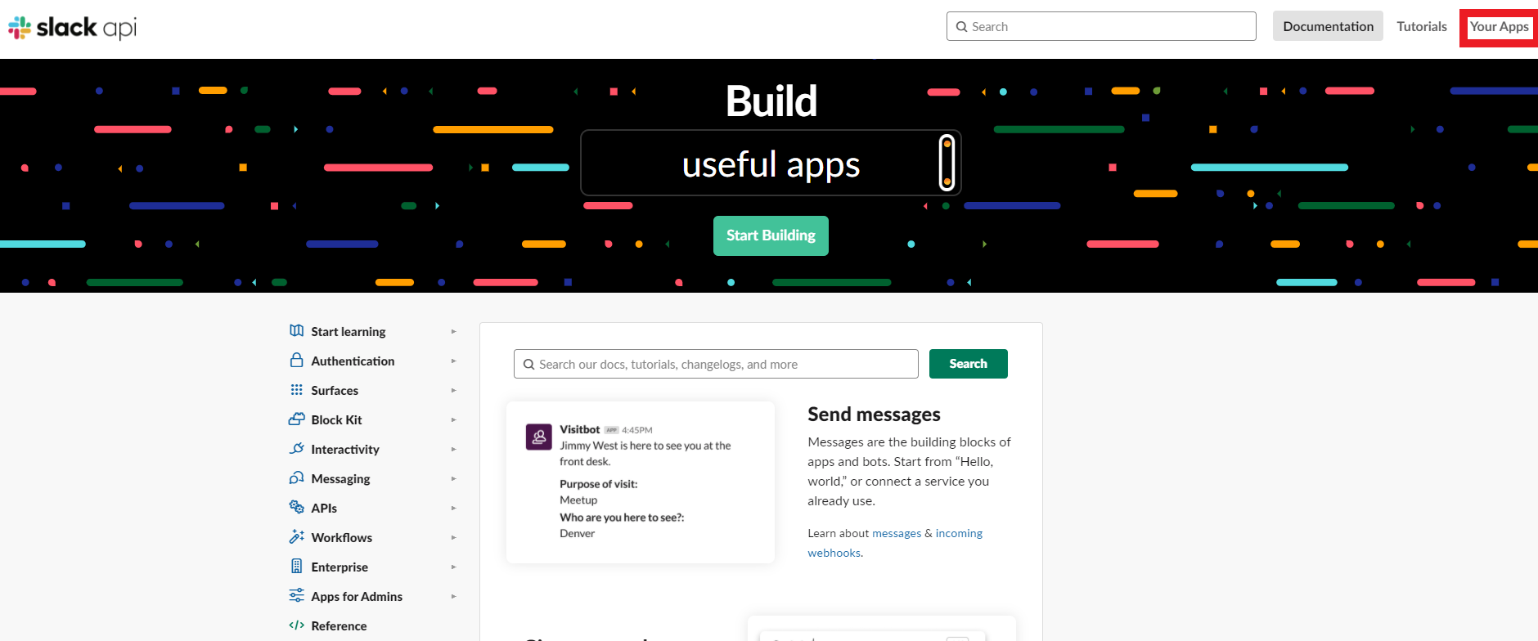This screenshot has height=641, width=1538.
Task: Click the green Search button
Action: point(969,364)
